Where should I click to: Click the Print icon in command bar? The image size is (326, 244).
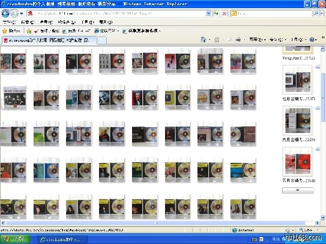coord(238,39)
